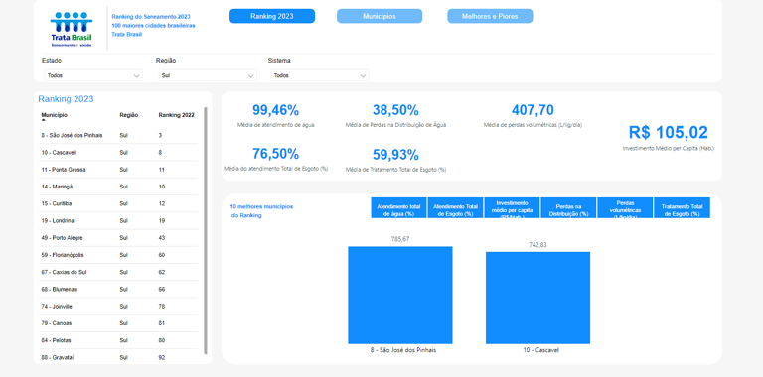This screenshot has height=377, width=763.
Task: Open the Ranking 2023 tab
Action: tap(272, 16)
